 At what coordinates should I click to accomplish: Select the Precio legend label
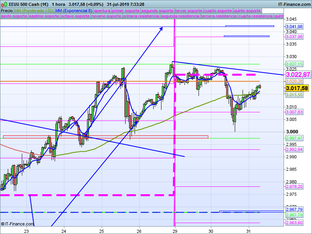[x=7, y=11]
